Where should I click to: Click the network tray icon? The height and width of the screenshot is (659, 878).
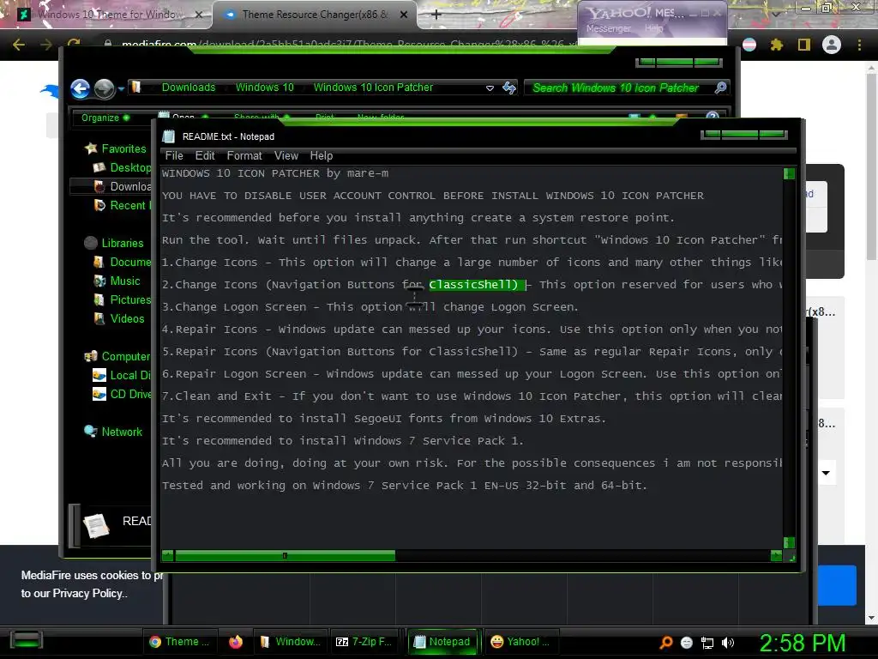[x=707, y=644]
